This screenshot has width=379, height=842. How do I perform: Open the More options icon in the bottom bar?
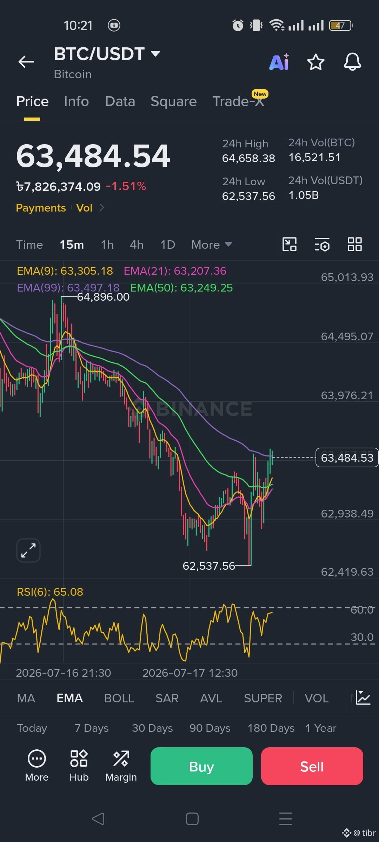coord(37,766)
